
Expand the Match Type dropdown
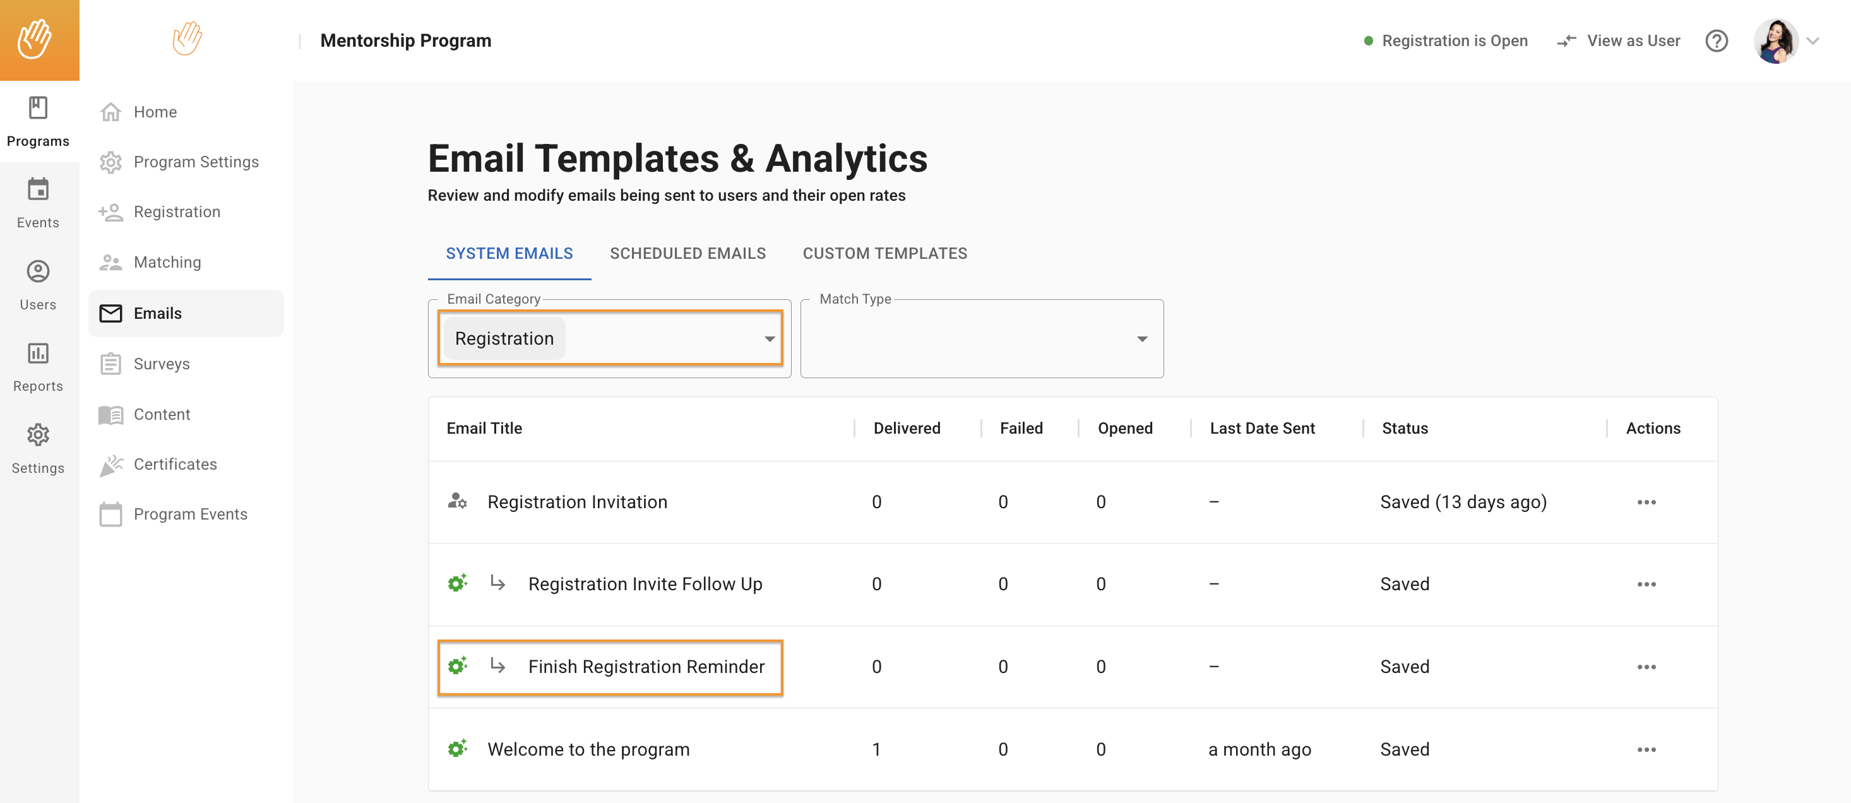tap(1141, 338)
